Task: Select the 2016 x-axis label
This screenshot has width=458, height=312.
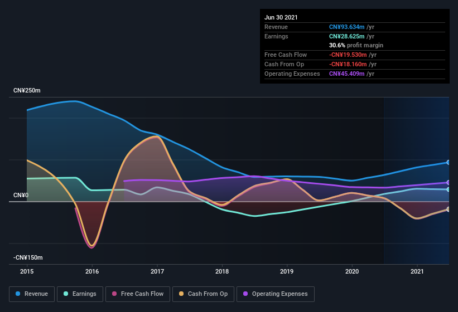Action: point(92,271)
